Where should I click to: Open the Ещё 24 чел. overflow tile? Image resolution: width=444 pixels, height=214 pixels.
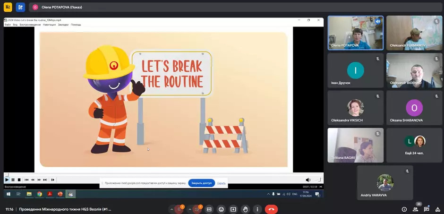414,145
